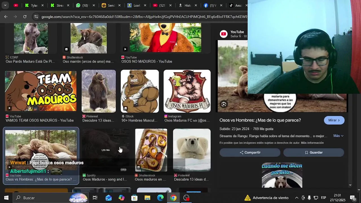Open the cuando me dicen gordito related image
Viewport: 361px width, 203px height.
tap(282, 175)
